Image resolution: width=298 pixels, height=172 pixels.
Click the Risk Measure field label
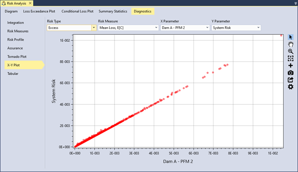point(108,21)
